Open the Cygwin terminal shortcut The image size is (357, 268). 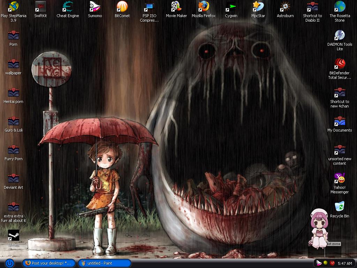tap(231, 7)
